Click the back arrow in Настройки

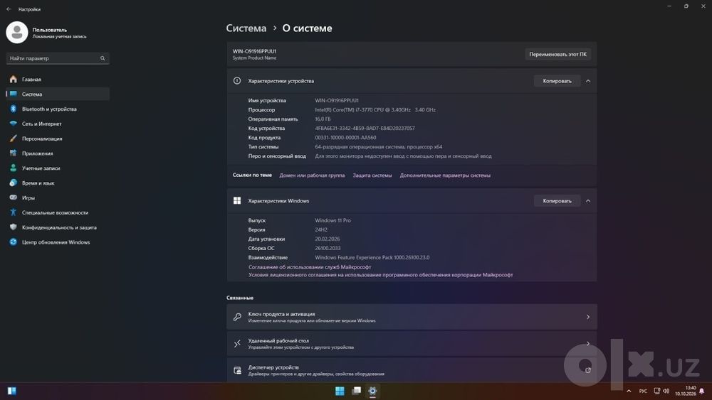point(9,9)
